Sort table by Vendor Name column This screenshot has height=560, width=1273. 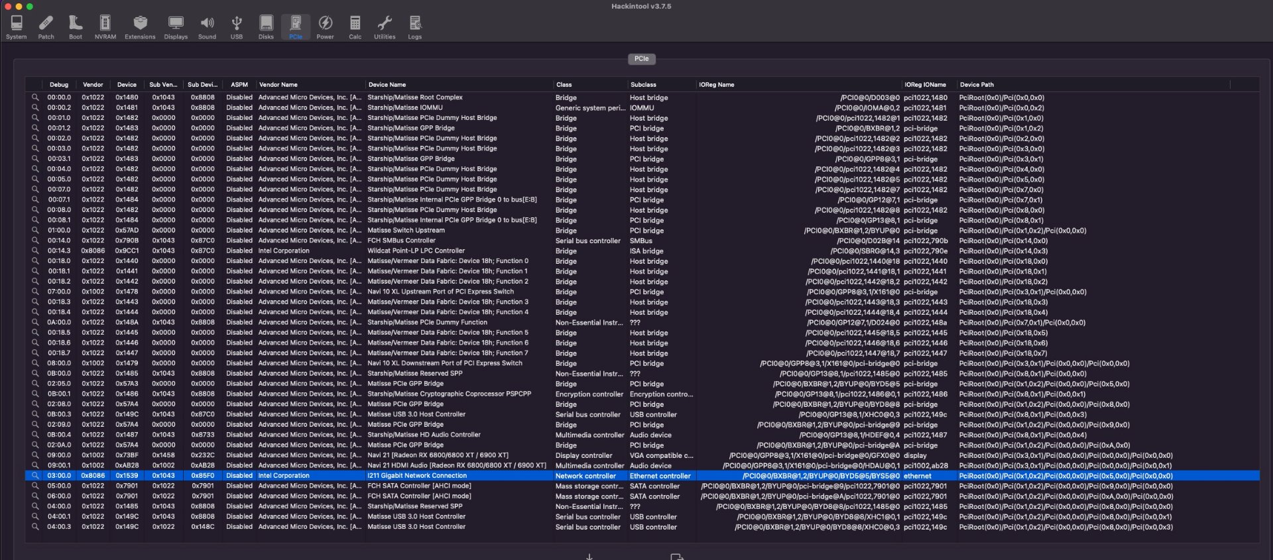click(x=278, y=85)
